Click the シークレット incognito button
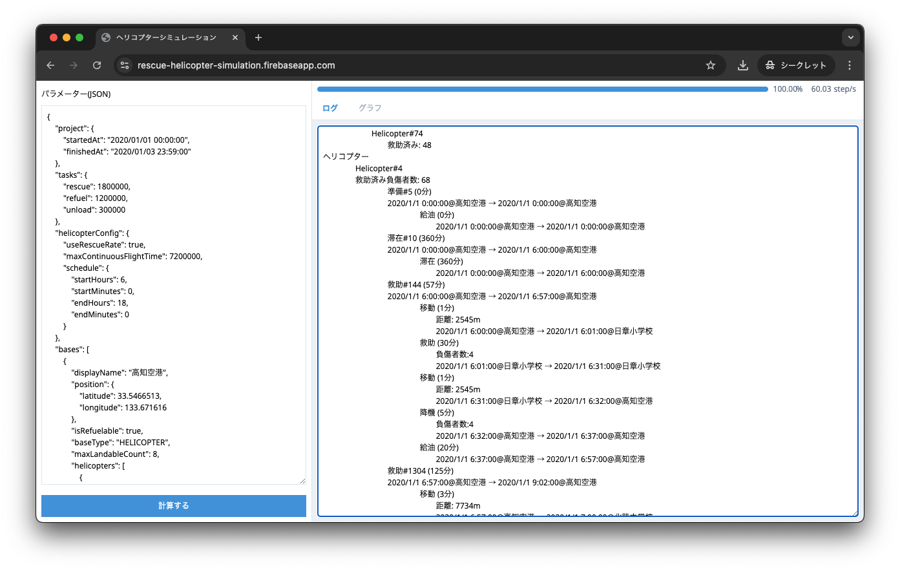 (x=796, y=65)
